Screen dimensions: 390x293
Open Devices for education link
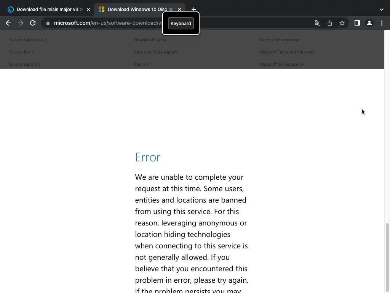[x=279, y=40]
